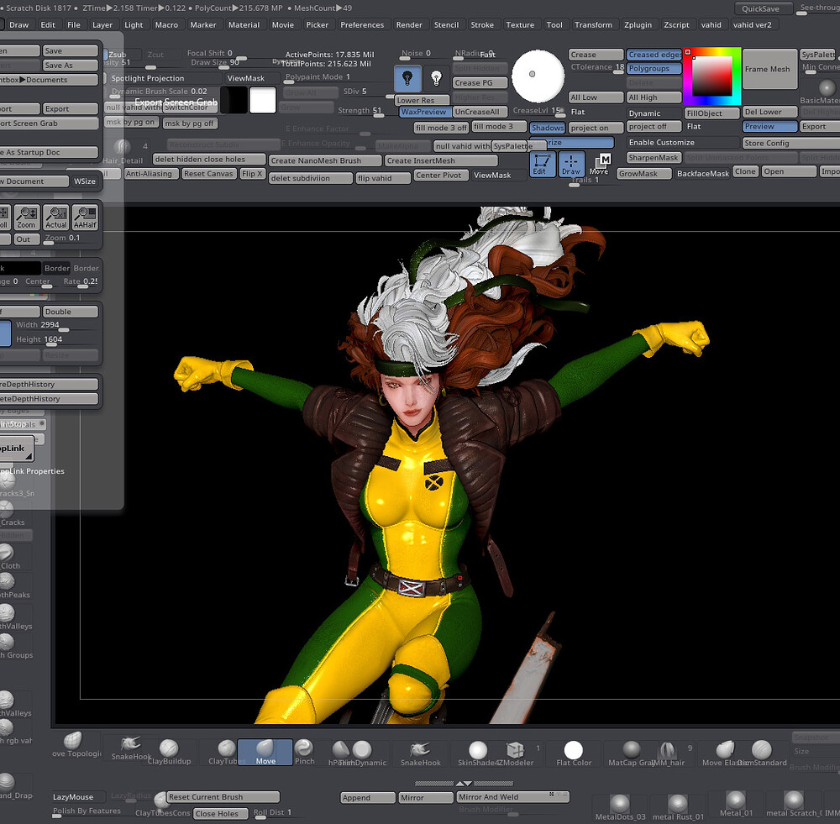The height and width of the screenshot is (824, 840).
Task: Select the DamStandard brush
Action: pos(762,753)
